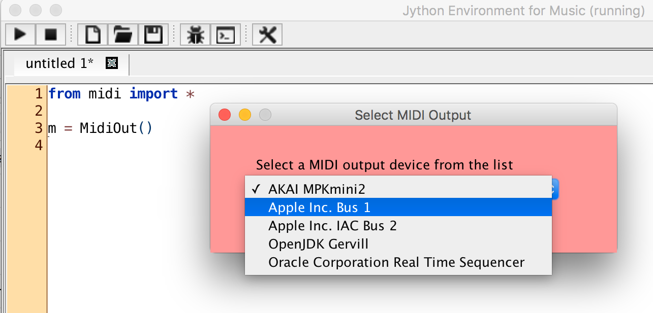
Task: Click line number 3 in the gutter
Action: 39,128
